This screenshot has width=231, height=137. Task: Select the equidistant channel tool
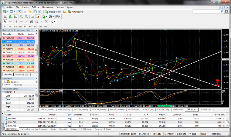31,22
